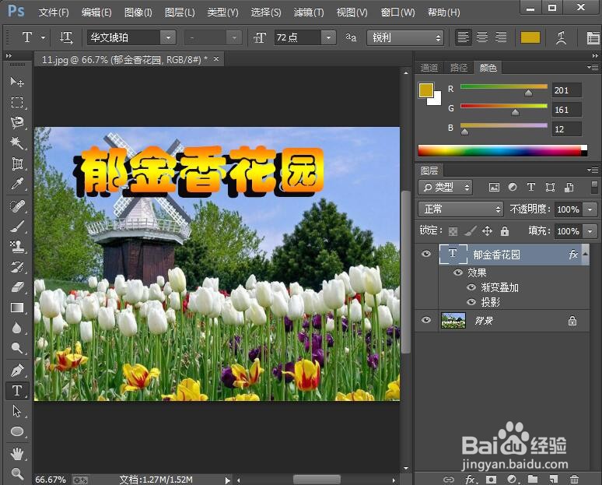Select the Pen tool

17,370
